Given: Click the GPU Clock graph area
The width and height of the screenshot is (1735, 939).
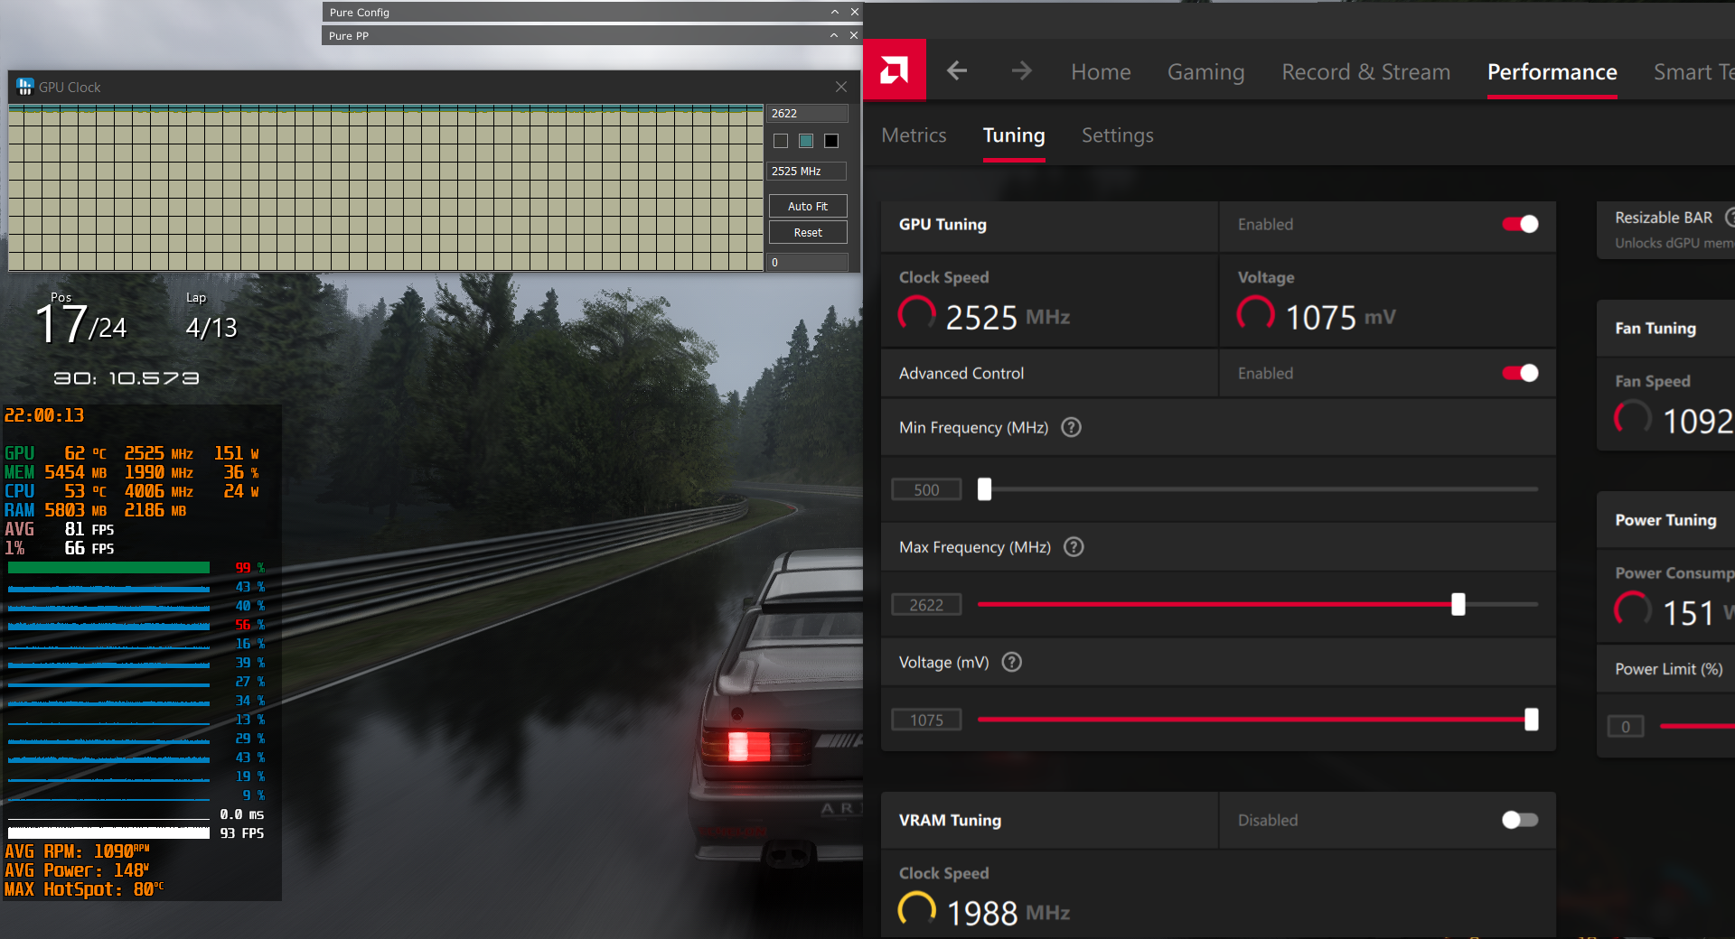Looking at the screenshot, I should [x=386, y=188].
